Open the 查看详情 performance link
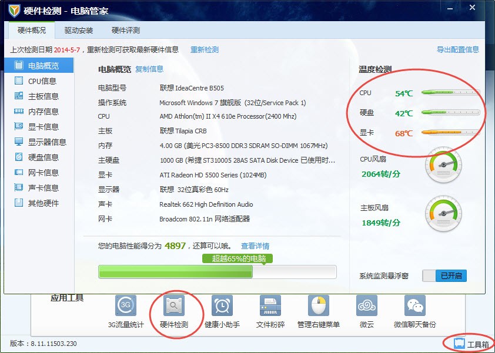The height and width of the screenshot is (353, 495). pyautogui.click(x=255, y=246)
